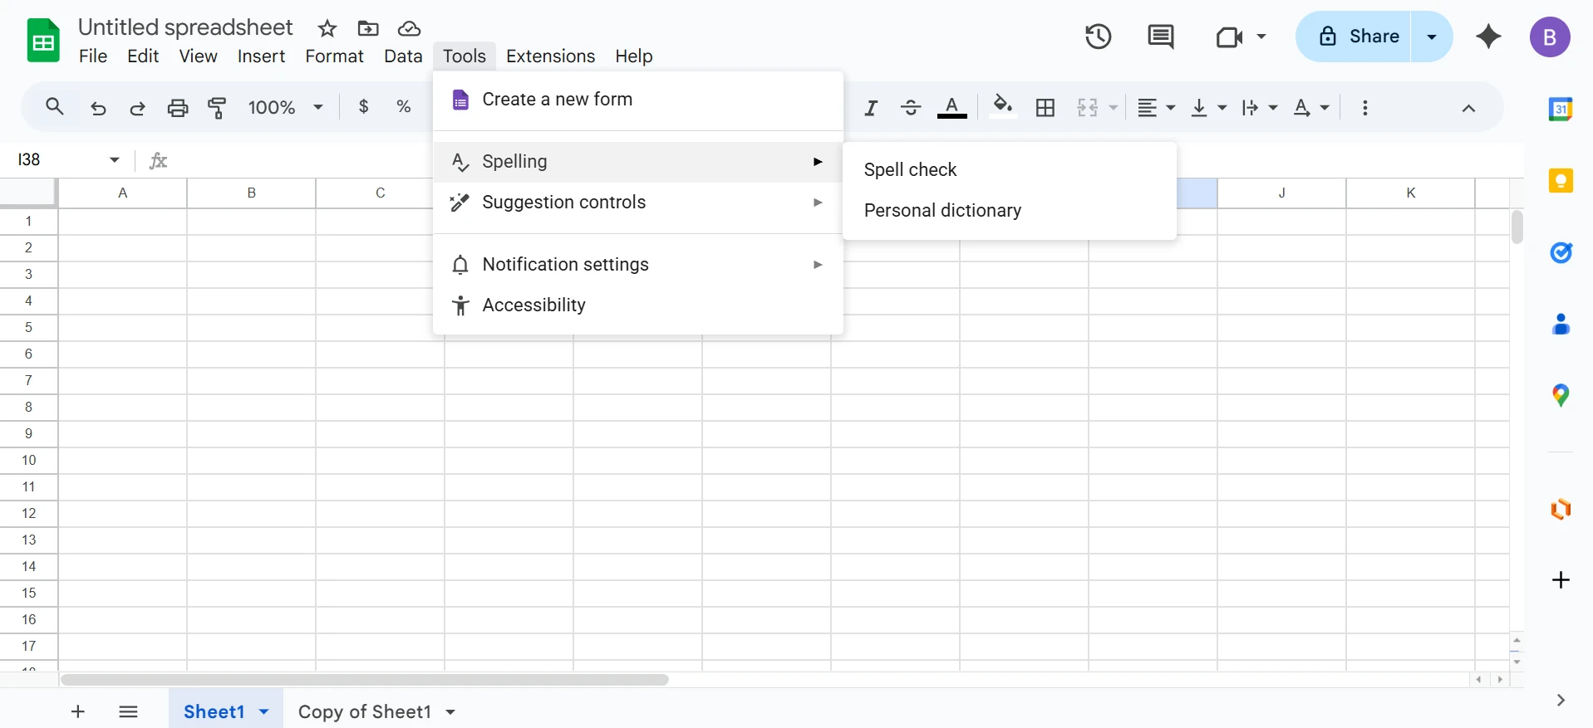This screenshot has width=1593, height=728.
Task: Open the zoom 100% dropdown
Action: click(x=285, y=108)
